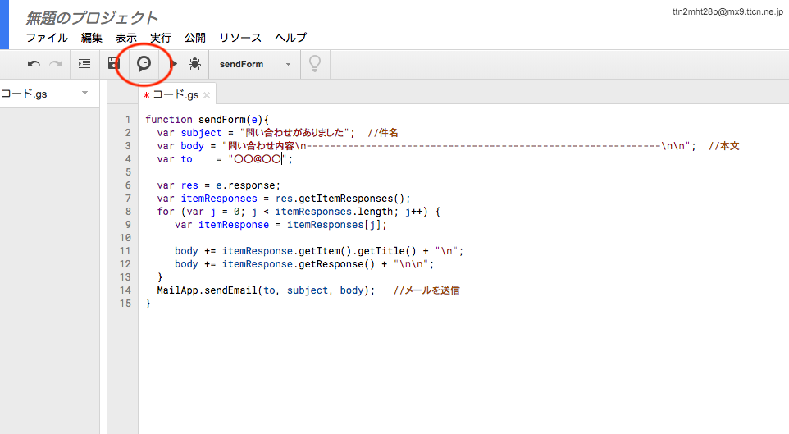The image size is (789, 434).
Task: Click the "〇〇@〇〇" email string
Action: (x=258, y=159)
